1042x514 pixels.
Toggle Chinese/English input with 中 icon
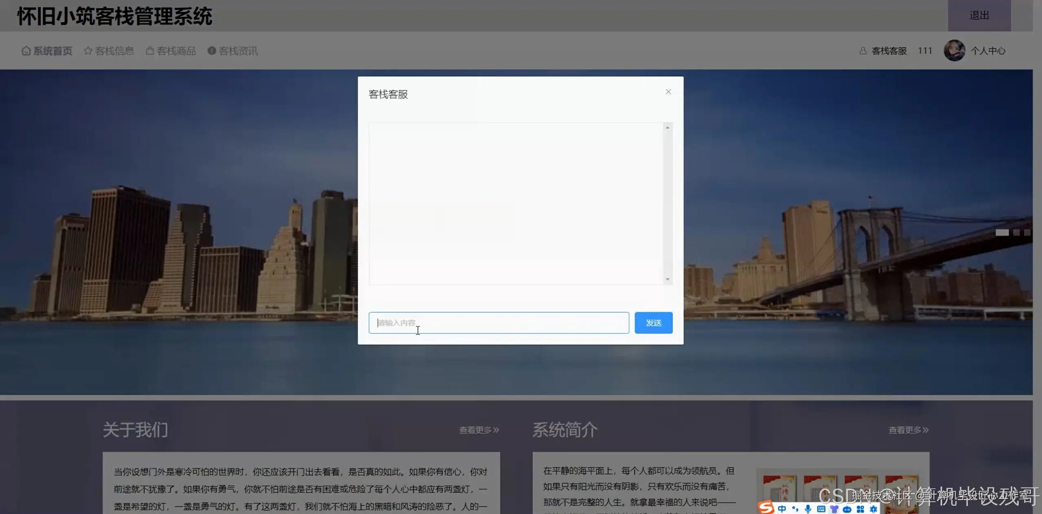click(x=782, y=508)
